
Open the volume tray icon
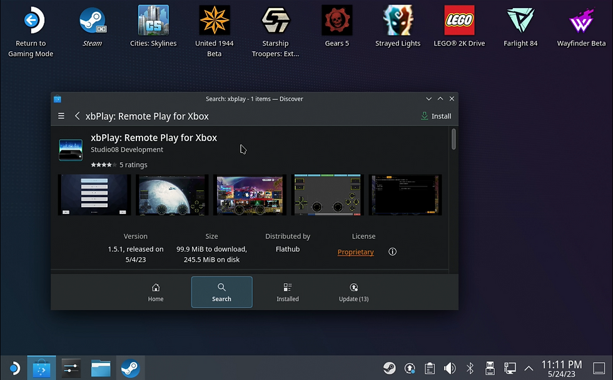coord(450,368)
